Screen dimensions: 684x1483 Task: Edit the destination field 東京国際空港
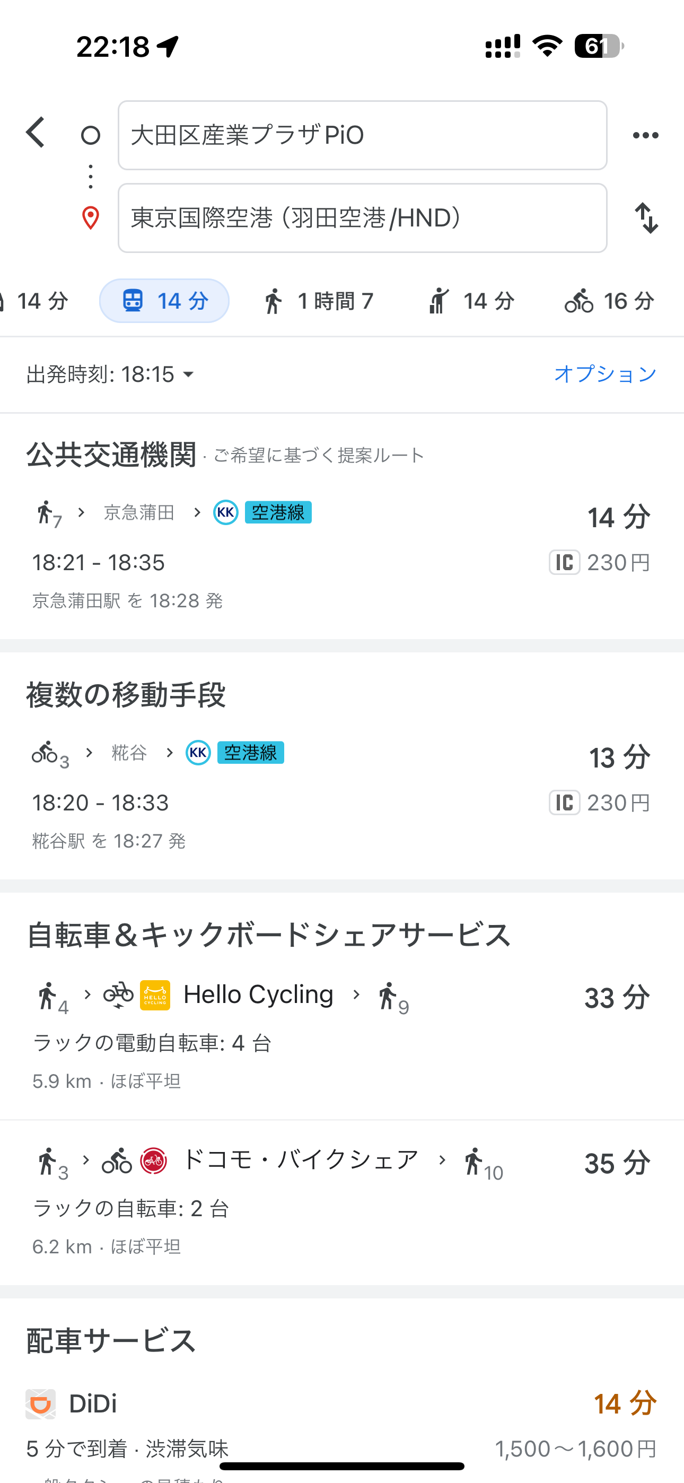click(x=362, y=218)
